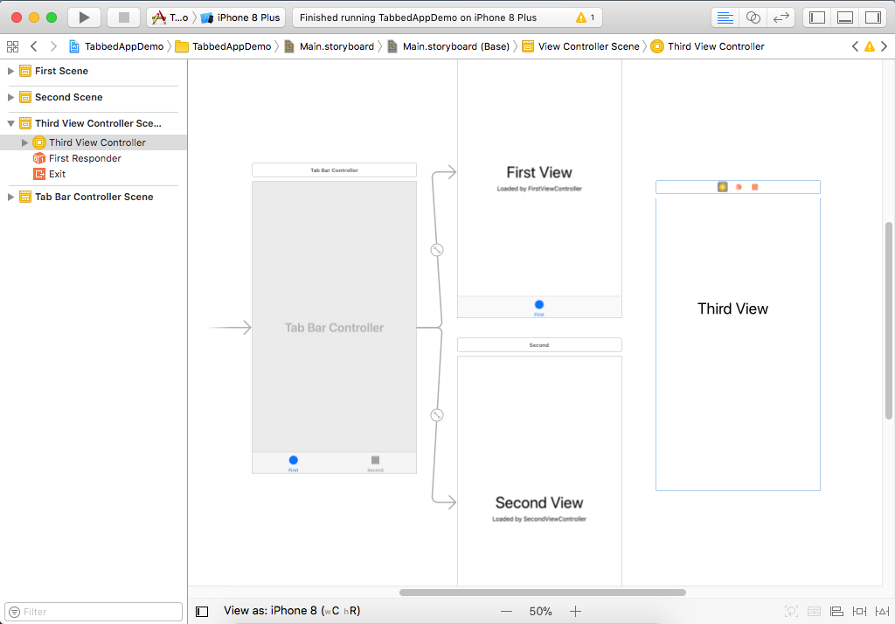Stop the running app

pyautogui.click(x=124, y=17)
